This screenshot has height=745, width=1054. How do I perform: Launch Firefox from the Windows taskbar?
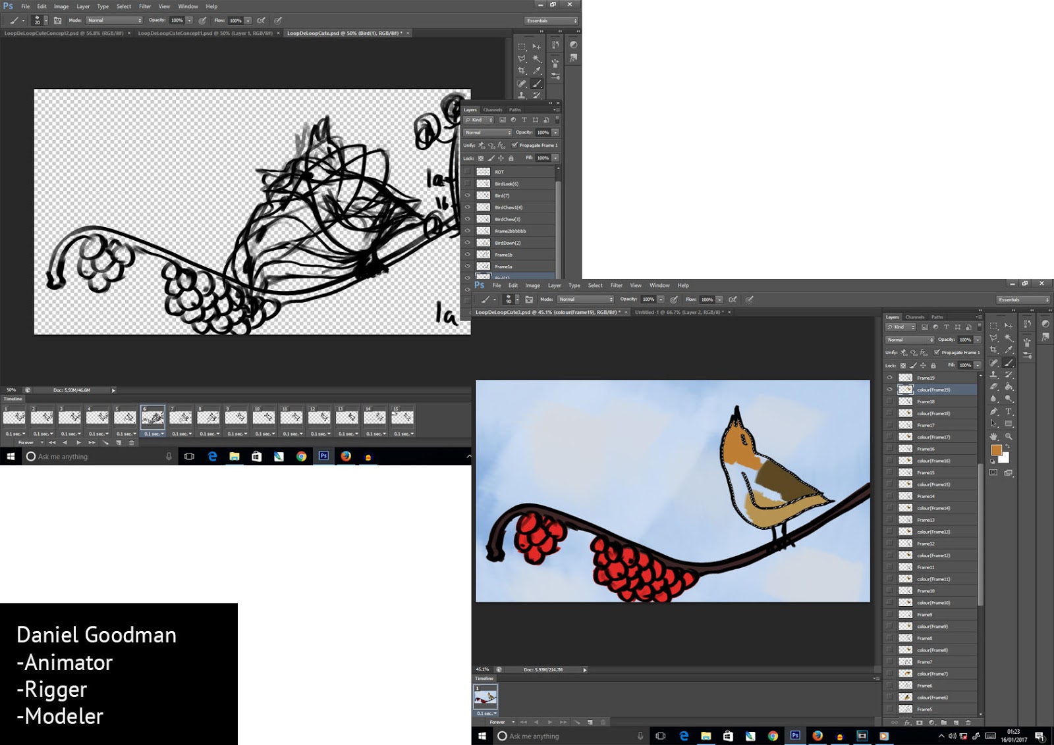[345, 456]
